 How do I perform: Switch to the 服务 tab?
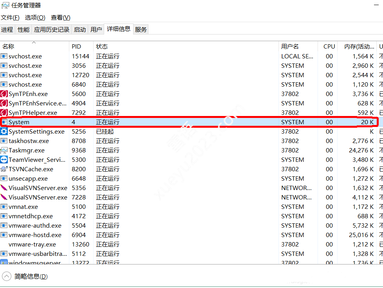(x=141, y=29)
